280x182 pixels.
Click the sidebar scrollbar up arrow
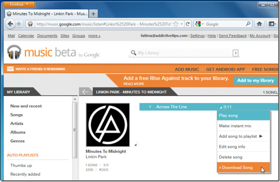tap(75, 99)
